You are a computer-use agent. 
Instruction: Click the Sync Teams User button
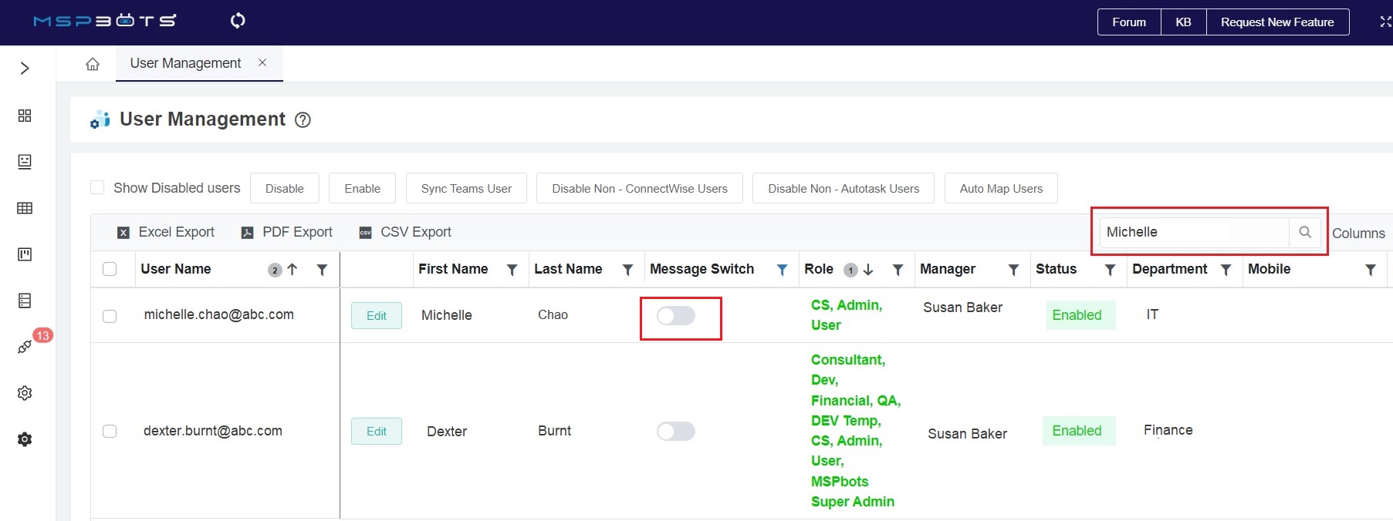[466, 189]
